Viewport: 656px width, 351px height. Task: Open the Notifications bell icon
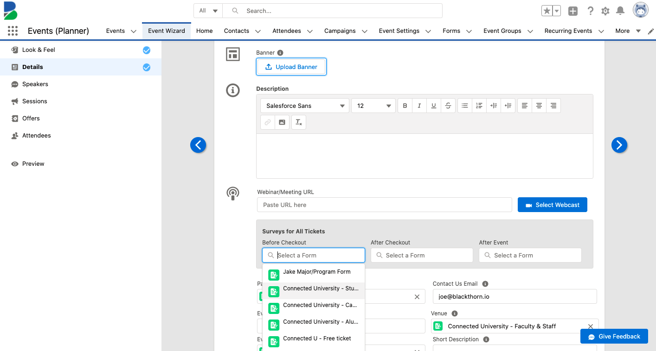[620, 11]
